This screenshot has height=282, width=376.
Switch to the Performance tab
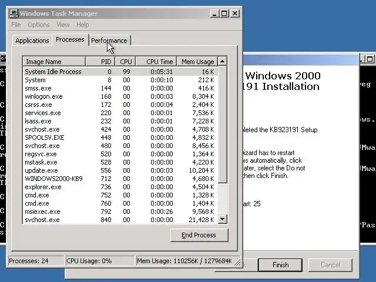[109, 41]
